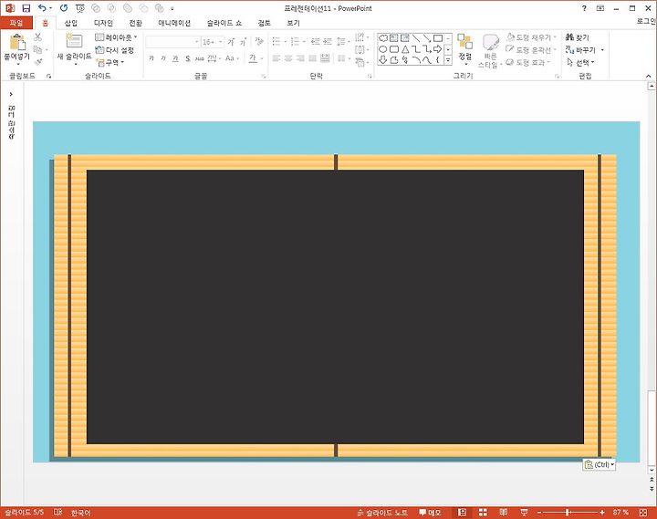Clear all text formatting
This screenshot has height=519, width=657.
point(259,41)
